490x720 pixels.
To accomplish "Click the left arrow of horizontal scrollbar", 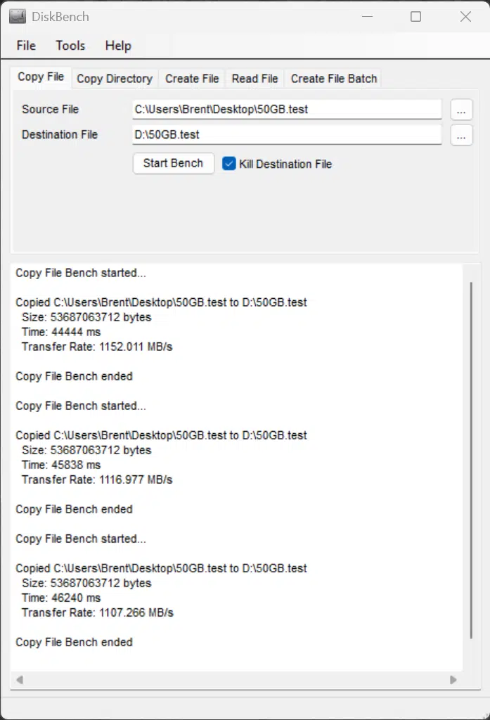I will tap(19, 680).
